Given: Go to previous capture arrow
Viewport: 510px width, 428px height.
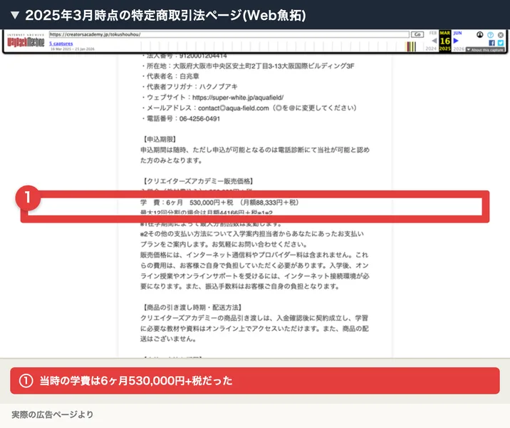Looking at the screenshot, I should (434, 41).
